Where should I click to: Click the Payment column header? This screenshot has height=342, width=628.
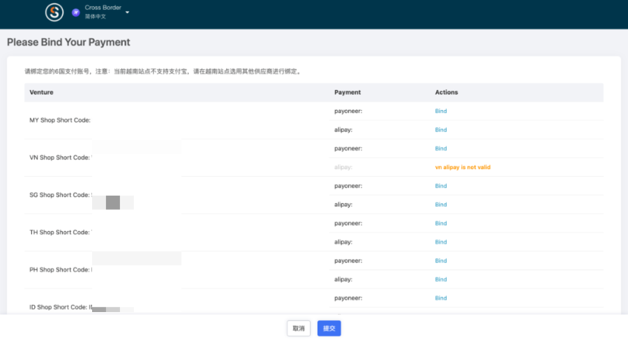pos(347,93)
